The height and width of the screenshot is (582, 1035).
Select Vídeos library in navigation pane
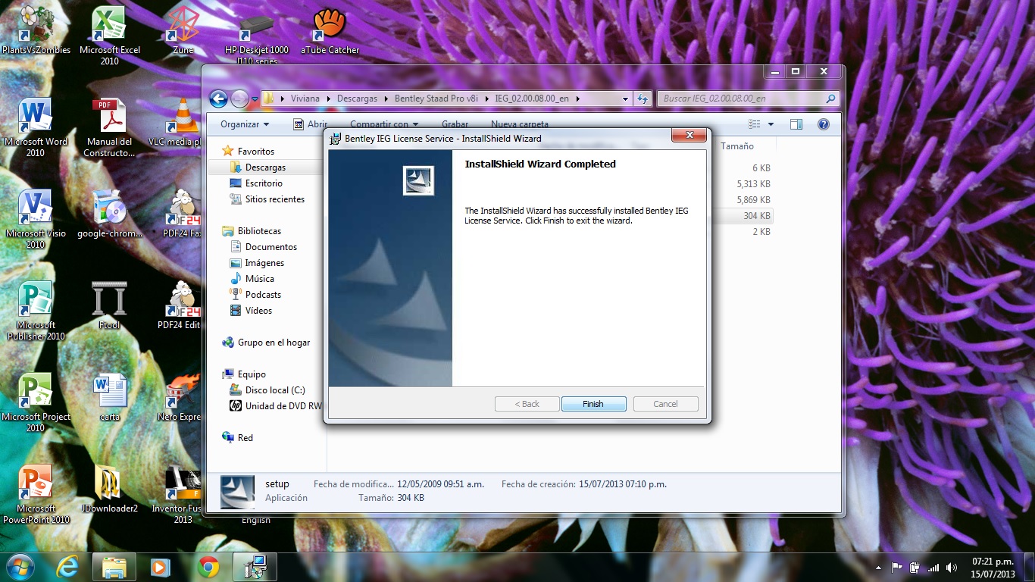pyautogui.click(x=258, y=311)
